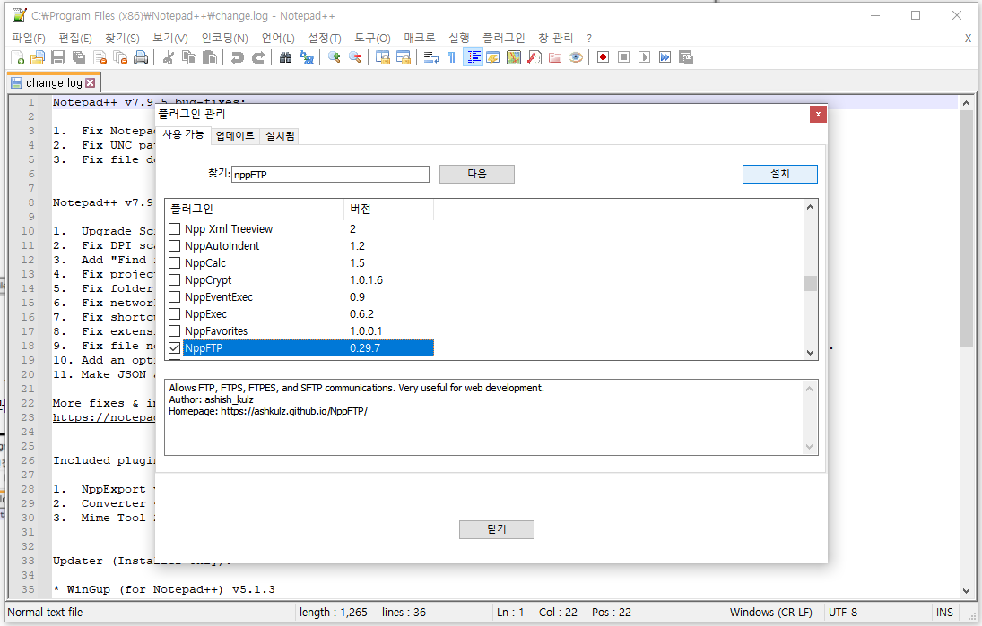The width and height of the screenshot is (982, 626).
Task: Click the 찾기 search input field
Action: pos(330,175)
